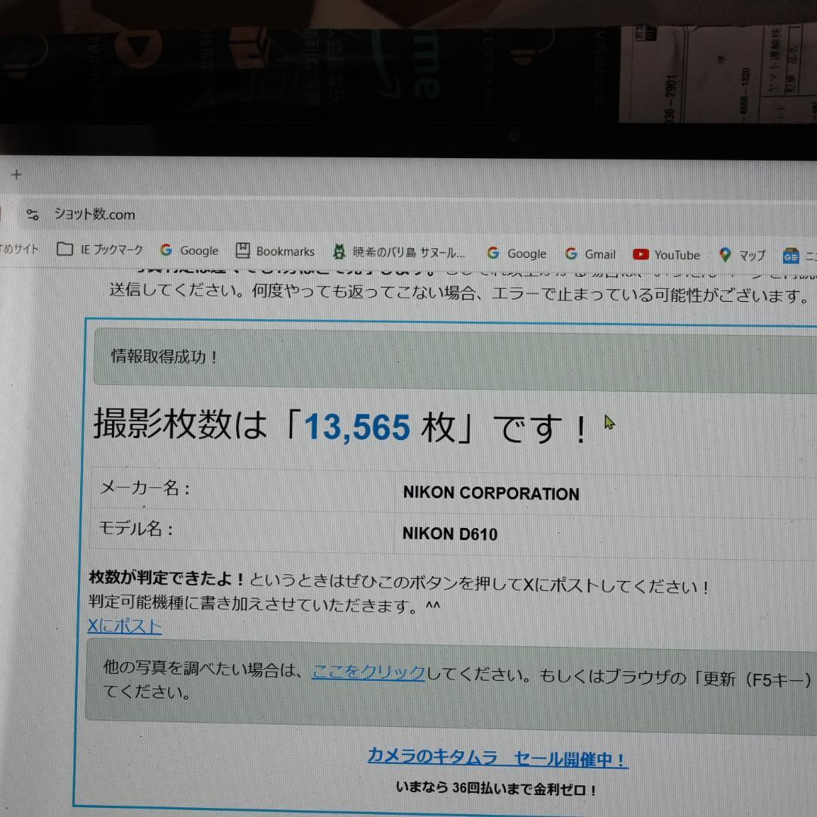Open the Google News bookmark icon
817x817 pixels.
tap(791, 256)
